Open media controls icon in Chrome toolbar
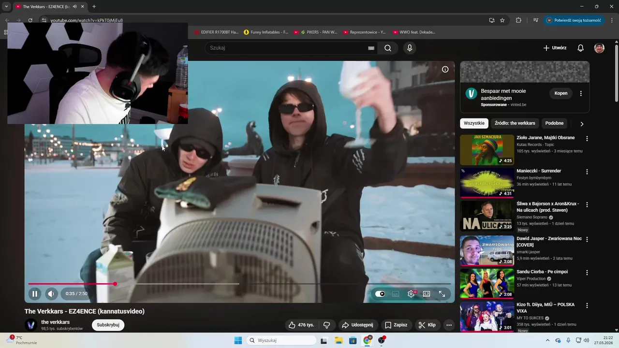Viewport: 619px width, 348px height. 535,20
